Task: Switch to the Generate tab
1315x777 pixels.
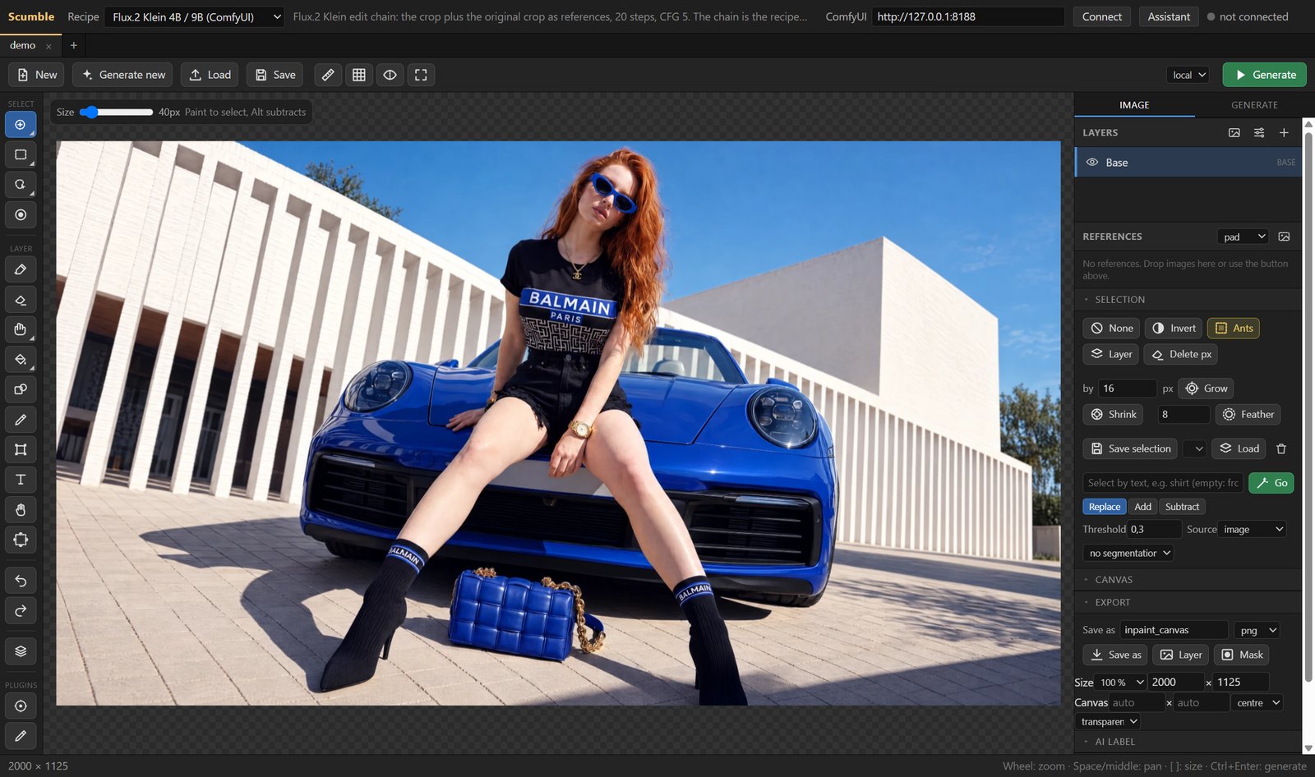Action: tap(1254, 105)
